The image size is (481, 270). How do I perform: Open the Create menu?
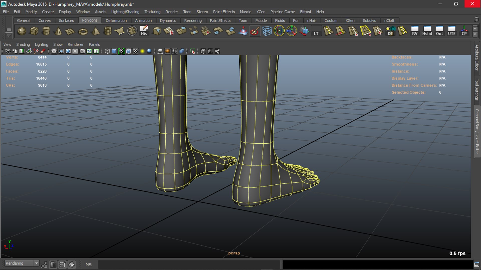coord(48,12)
